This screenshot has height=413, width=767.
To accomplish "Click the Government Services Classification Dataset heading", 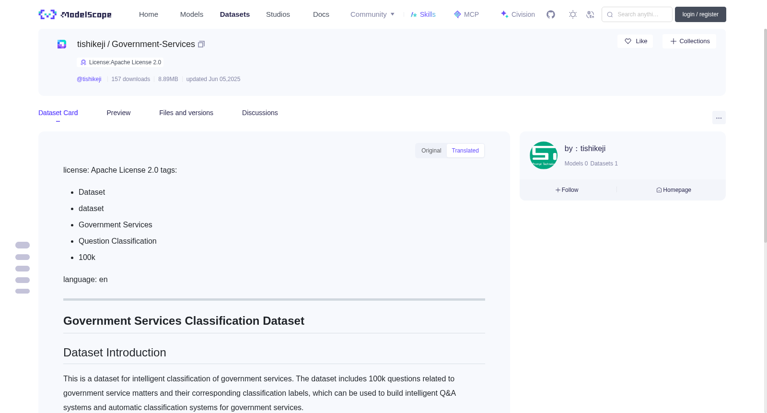I will (184, 321).
